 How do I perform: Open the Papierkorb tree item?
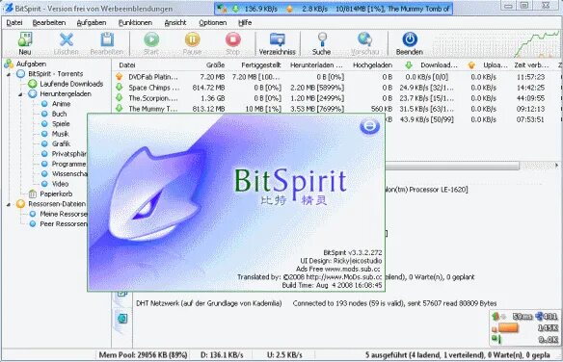[56, 194]
